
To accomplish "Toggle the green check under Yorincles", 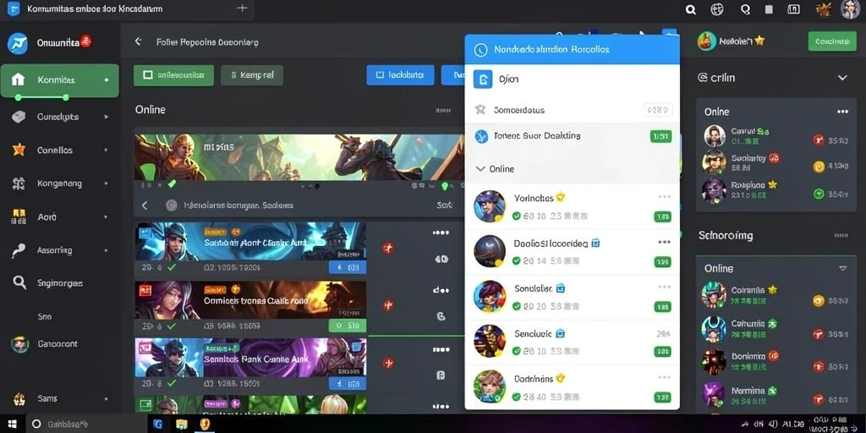I will click(x=517, y=216).
